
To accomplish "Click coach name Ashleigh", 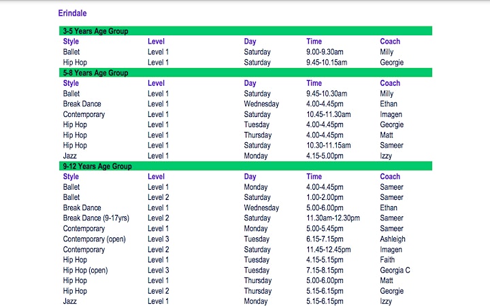I will point(393,239).
